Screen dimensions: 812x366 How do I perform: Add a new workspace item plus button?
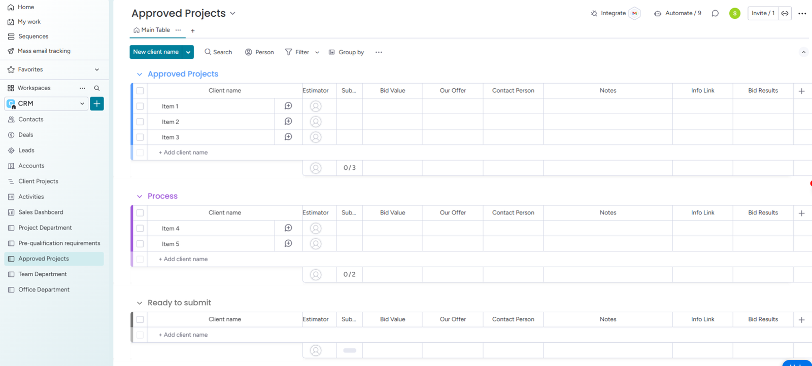tap(97, 103)
